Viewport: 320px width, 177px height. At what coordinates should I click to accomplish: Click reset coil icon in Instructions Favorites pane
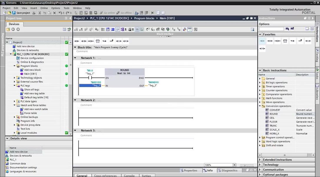pos(262,48)
